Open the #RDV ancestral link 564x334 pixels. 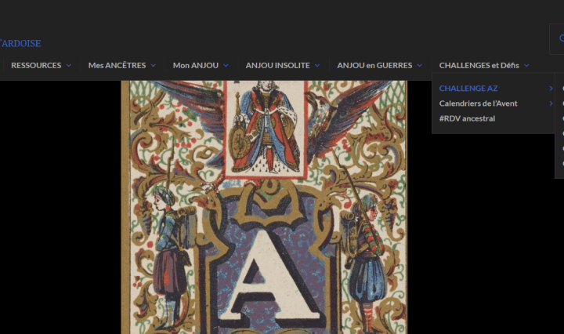tap(467, 118)
